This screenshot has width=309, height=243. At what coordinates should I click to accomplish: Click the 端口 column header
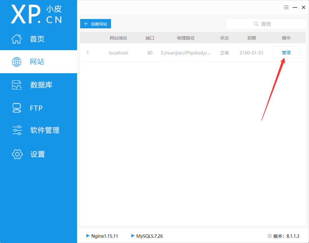point(150,38)
